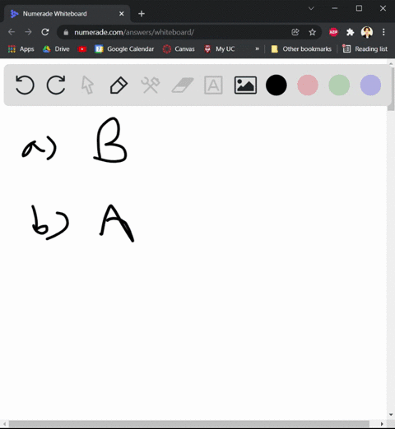Undo the last whiteboard stroke

coord(25,85)
